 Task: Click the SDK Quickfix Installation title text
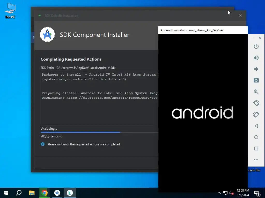click(x=61, y=16)
